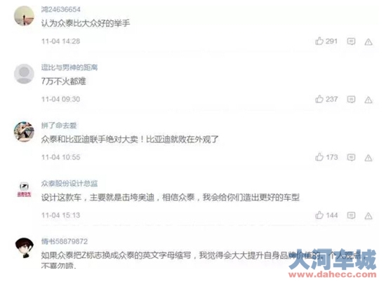This screenshot has width=386, height=284.
Task: Open replies for comment posted 11-04 09:30
Action: tap(351, 100)
